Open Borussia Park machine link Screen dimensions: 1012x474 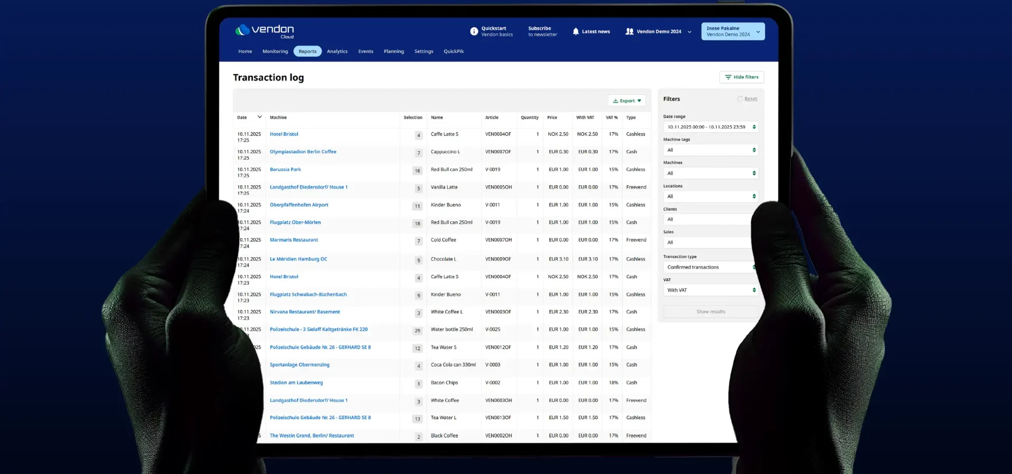tap(285, 170)
